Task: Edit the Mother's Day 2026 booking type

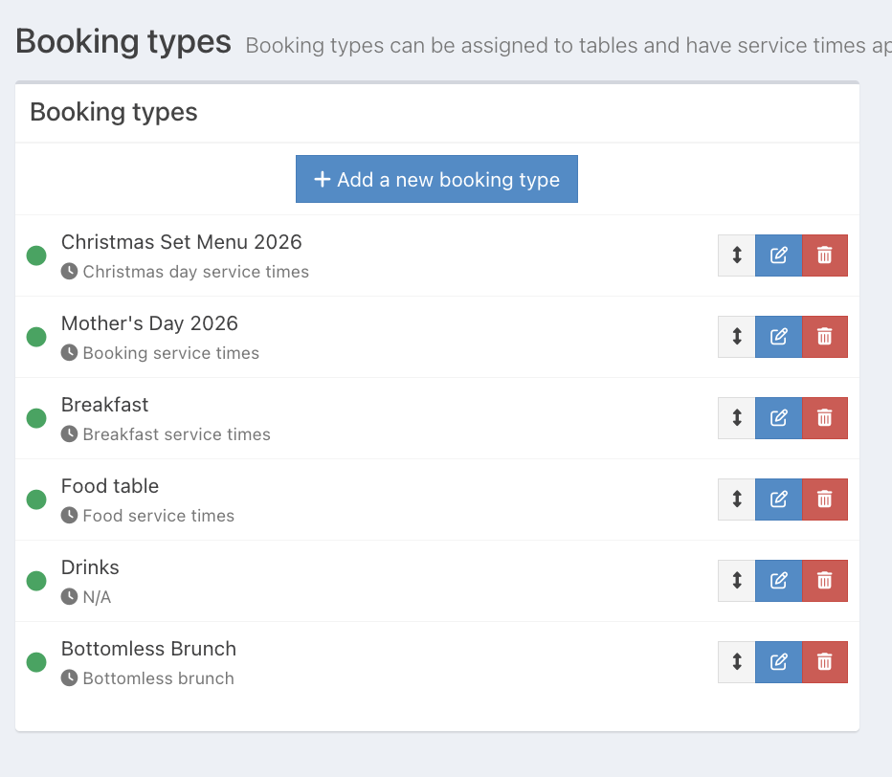Action: [x=778, y=337]
